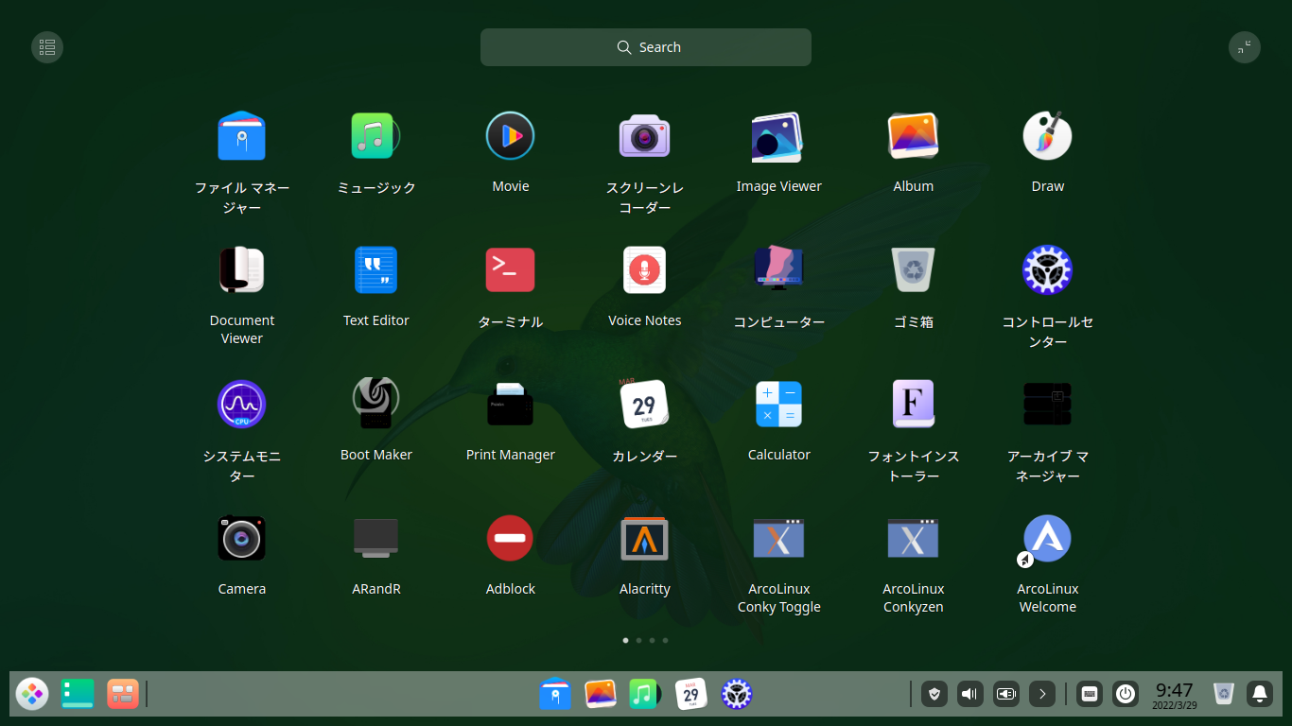Open the calendar from the dock
The width and height of the screenshot is (1292, 726).
pos(690,694)
